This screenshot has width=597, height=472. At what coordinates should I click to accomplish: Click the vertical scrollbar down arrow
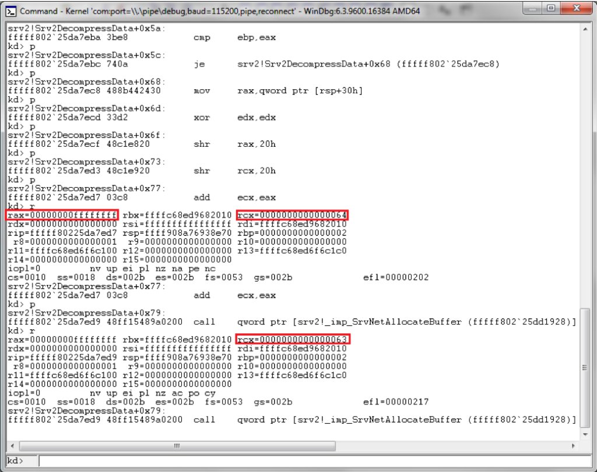click(x=585, y=434)
